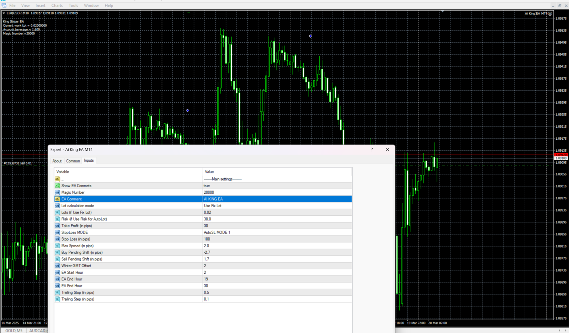Click the icon beside Trailing Stop (in pips)
Image resolution: width=569 pixels, height=333 pixels.
(x=57, y=292)
